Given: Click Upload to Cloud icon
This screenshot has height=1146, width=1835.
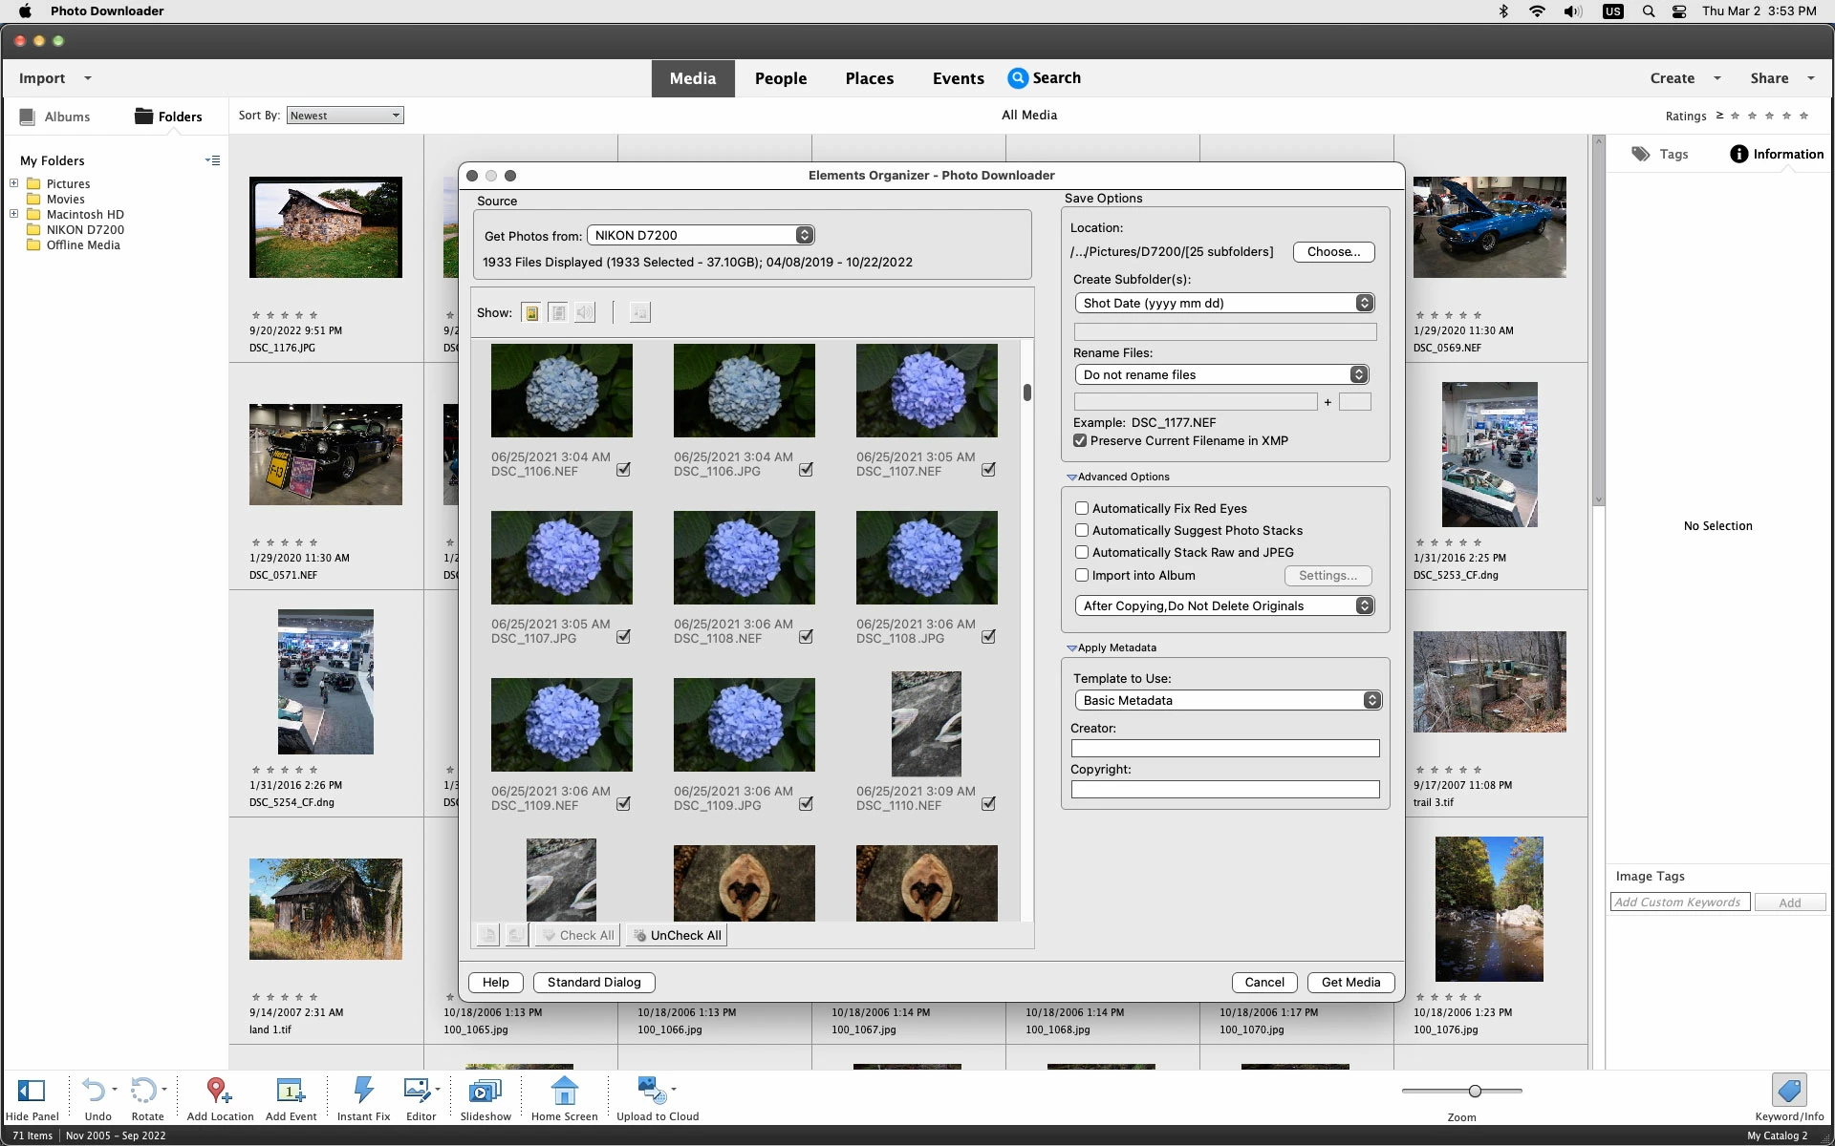Looking at the screenshot, I should pyautogui.click(x=654, y=1091).
